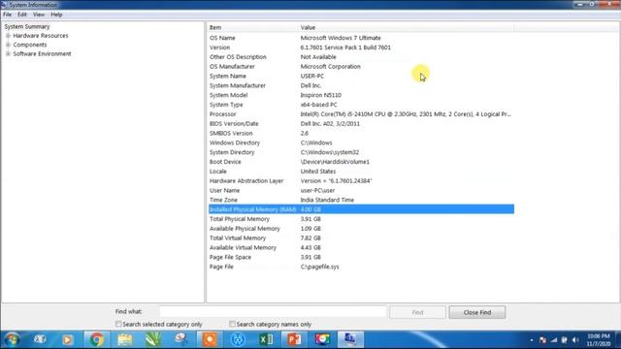
Task: Expand the Software Environment node
Action: [x=8, y=54]
